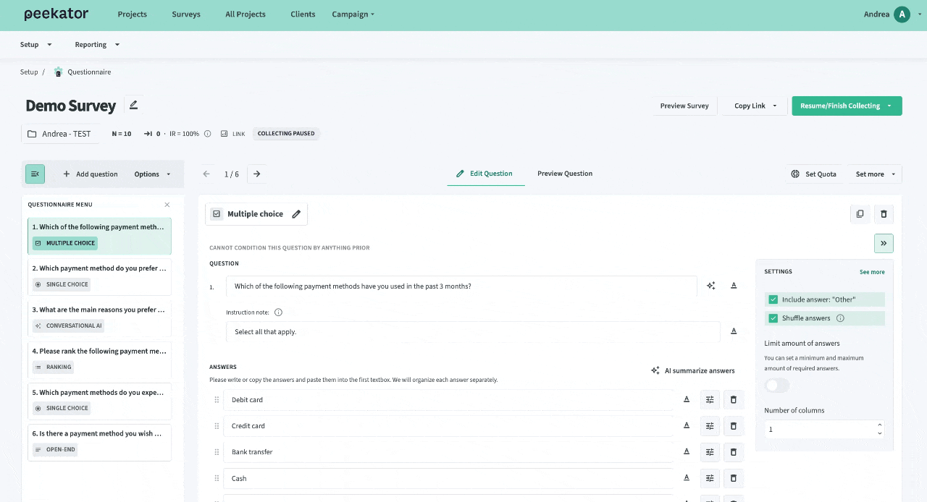Collapse the questionnaire menu with the toggle icon
The image size is (927, 502).
(x=35, y=174)
